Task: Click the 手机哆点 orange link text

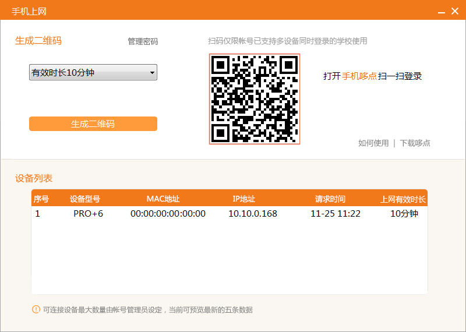Action: click(x=359, y=76)
